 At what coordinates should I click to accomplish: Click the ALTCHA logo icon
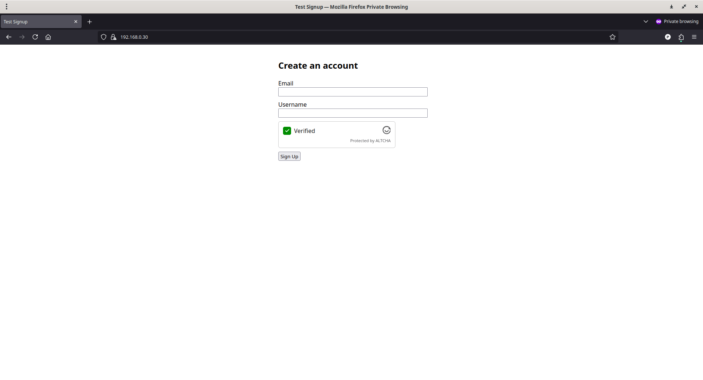pyautogui.click(x=387, y=130)
